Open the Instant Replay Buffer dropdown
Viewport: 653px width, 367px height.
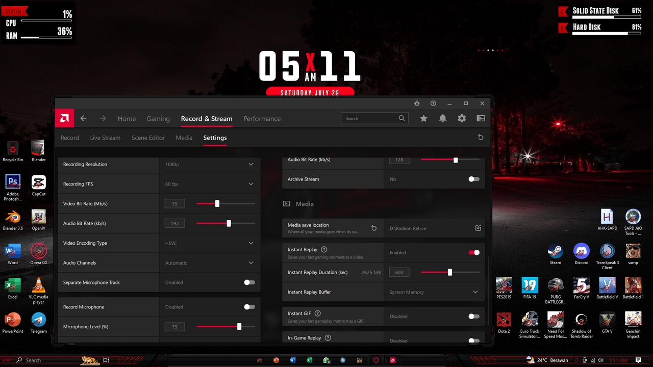click(x=434, y=292)
